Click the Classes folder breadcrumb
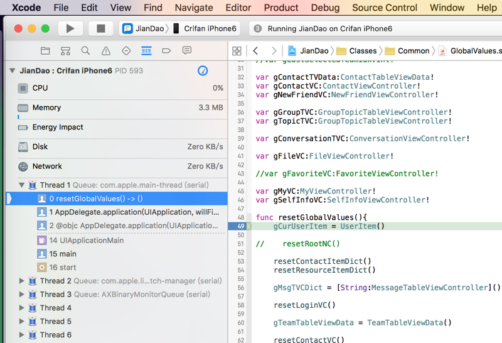The height and width of the screenshot is (343, 502). pos(356,51)
